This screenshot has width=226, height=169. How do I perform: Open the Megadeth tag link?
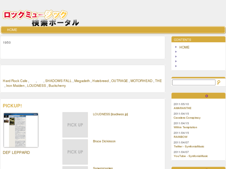(82, 81)
